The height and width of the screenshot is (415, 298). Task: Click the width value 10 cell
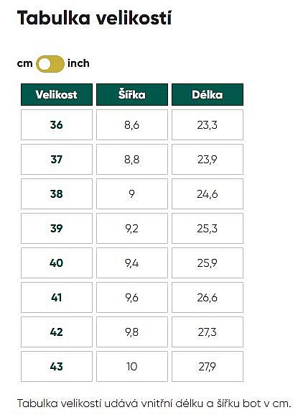pyautogui.click(x=132, y=367)
